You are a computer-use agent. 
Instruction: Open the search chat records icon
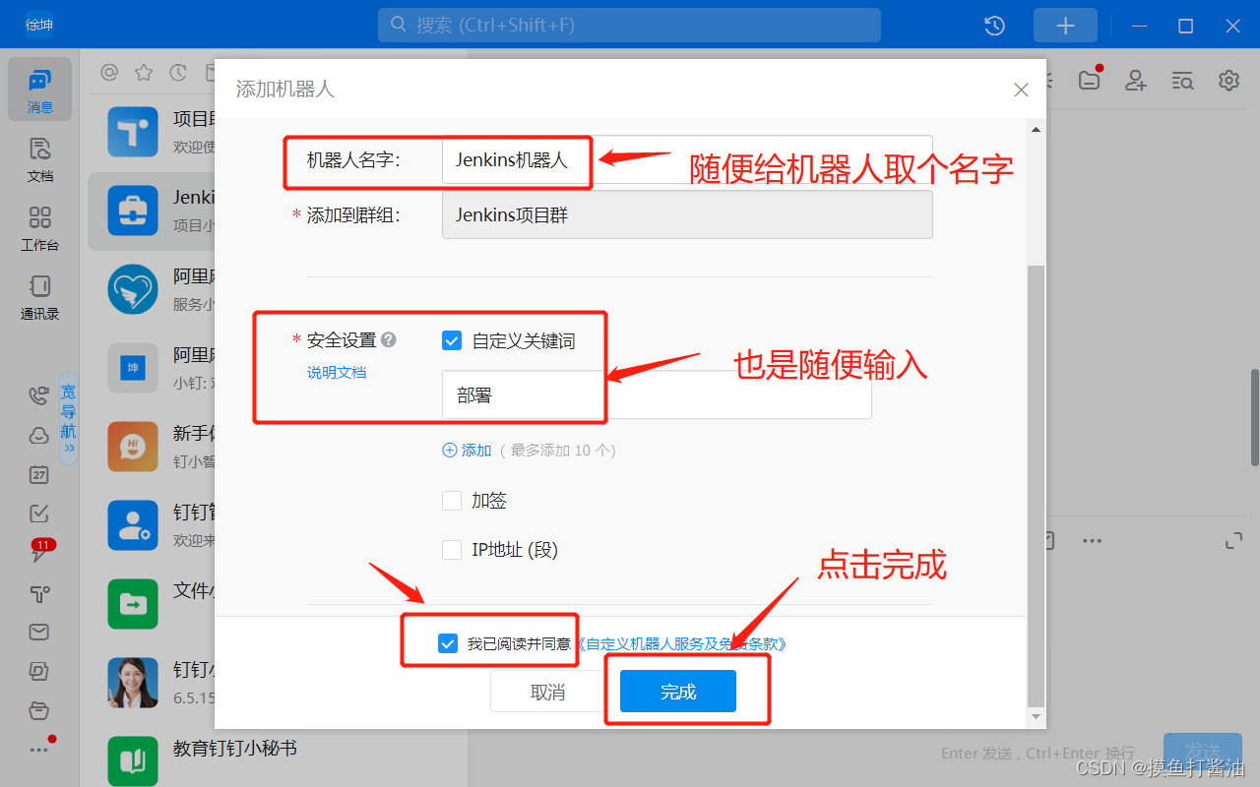click(1182, 81)
